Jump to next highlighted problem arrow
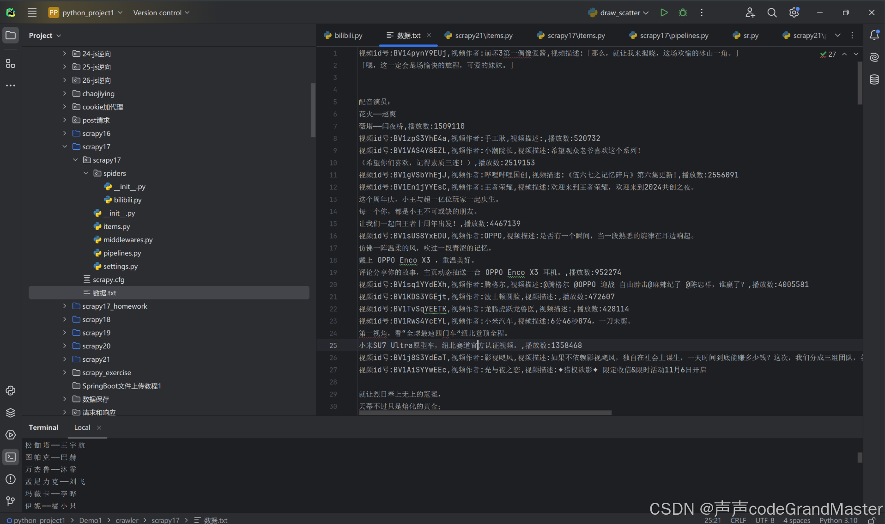 (x=856, y=54)
